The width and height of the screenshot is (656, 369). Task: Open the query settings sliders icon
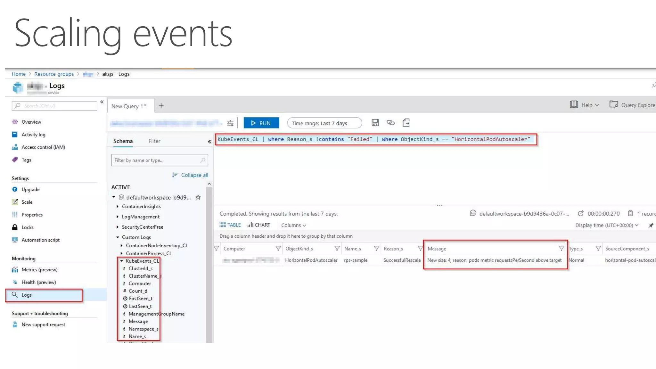click(x=230, y=123)
